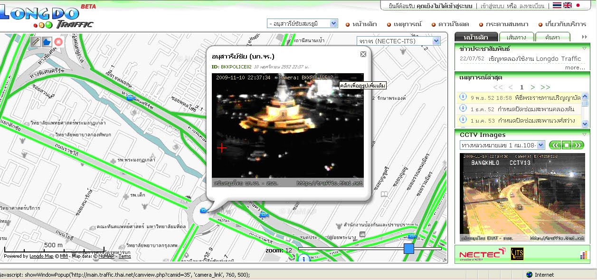597x280 pixels.
Task: Jump to last events page with >> arrow
Action: pyautogui.click(x=545, y=87)
